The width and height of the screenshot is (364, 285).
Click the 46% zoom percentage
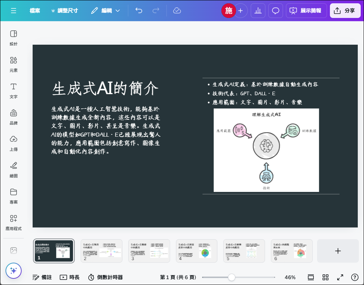(290, 277)
